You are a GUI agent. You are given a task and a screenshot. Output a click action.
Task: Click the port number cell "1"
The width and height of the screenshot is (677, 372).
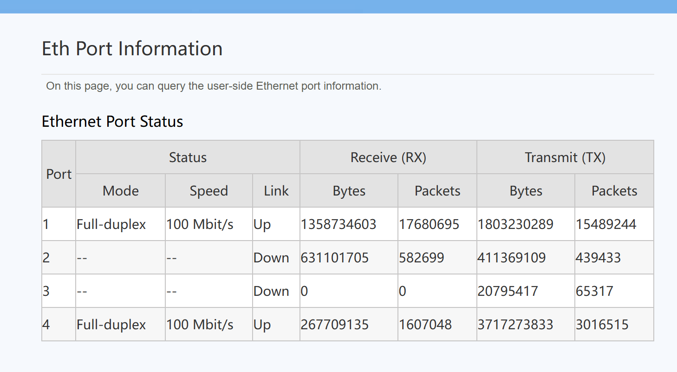[59, 224]
